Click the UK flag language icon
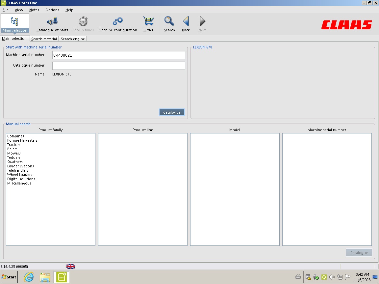 (71, 266)
